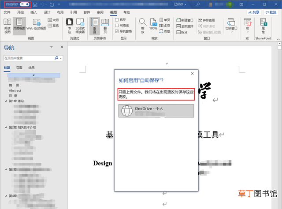282x209 pixels.
Task: Switch to the 引用 ribbon tab
Action: (74, 12)
